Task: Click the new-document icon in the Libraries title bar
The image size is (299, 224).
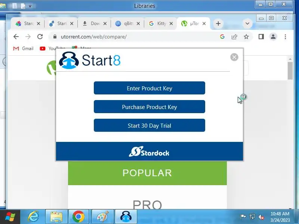Action: point(23,6)
